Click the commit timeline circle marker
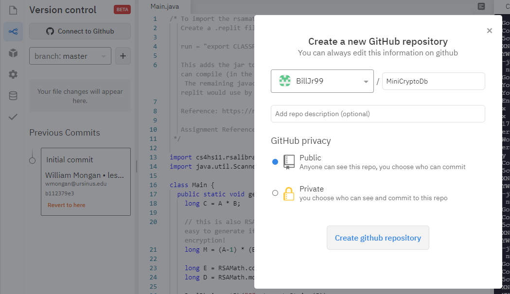 (32, 161)
